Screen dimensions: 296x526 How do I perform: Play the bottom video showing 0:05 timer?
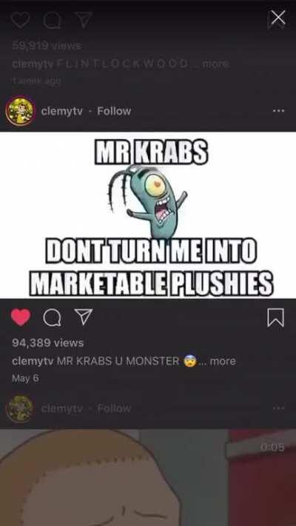click(148, 478)
